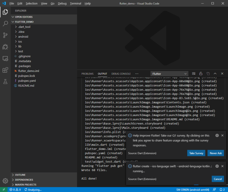228x192 pixels.
Task: Expand the ios folder
Action: pos(44,42)
